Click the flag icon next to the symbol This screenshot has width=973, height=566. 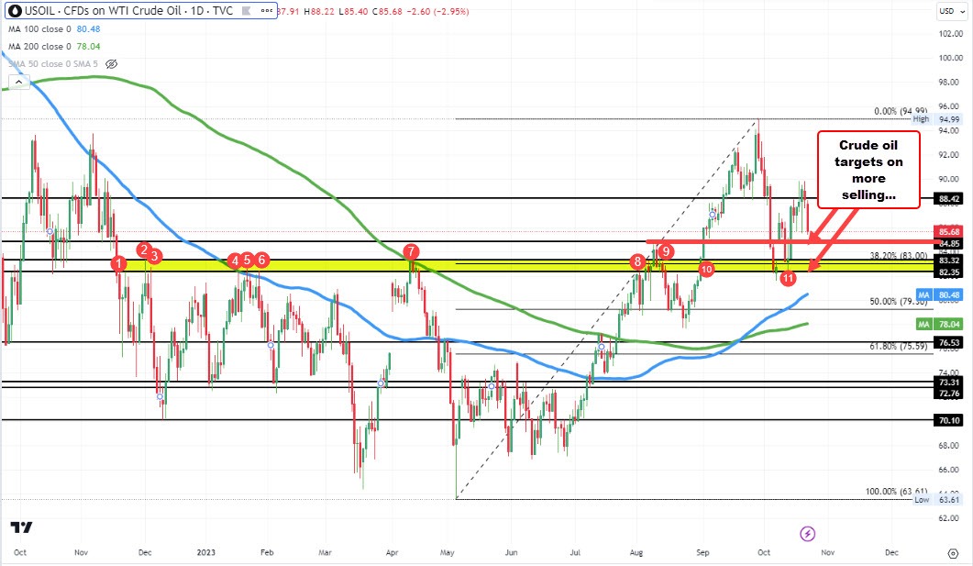click(x=245, y=10)
